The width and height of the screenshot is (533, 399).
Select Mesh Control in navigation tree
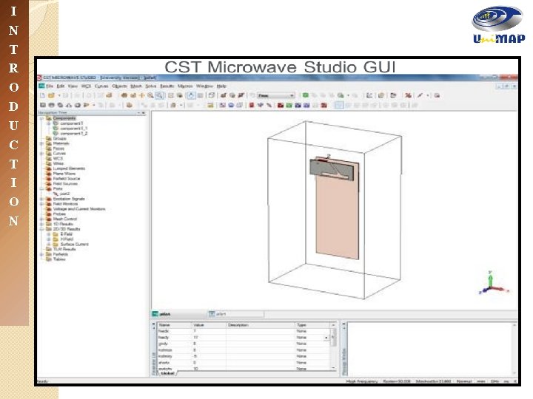click(65, 219)
